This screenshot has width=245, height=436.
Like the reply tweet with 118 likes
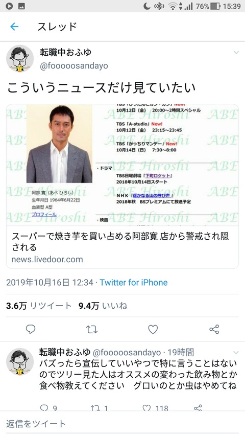155,408
